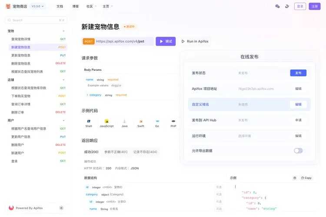This screenshot has height=217, width=326.
Task: Click the blue 发布 button
Action: 298,73
